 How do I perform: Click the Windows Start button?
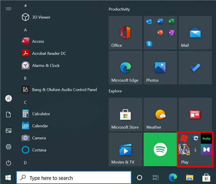tap(8, 178)
